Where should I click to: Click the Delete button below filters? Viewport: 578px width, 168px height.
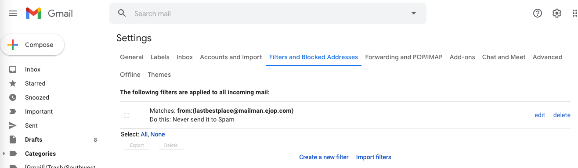pos(171,145)
